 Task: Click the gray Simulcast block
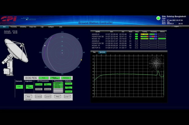tap(47, 89)
